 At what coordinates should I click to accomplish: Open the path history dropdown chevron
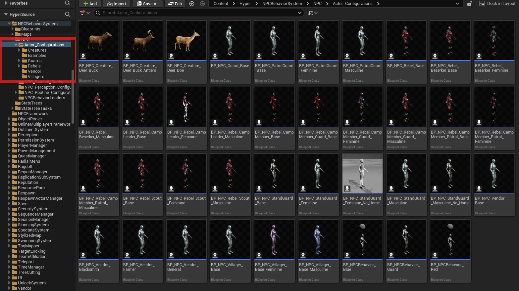[457, 4]
